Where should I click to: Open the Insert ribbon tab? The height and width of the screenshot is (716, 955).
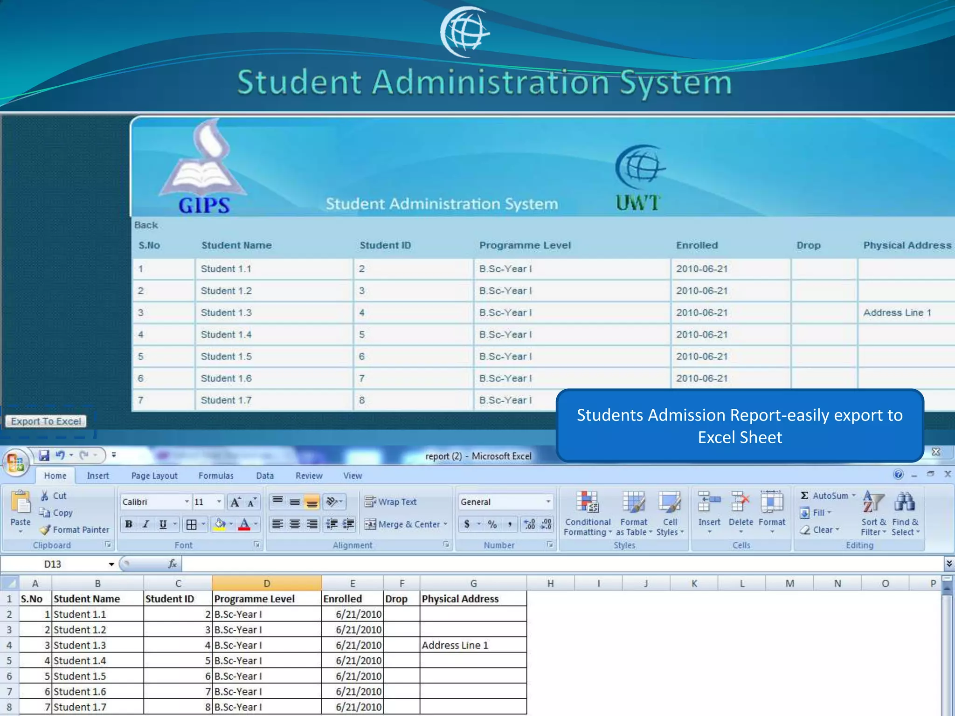coord(97,475)
